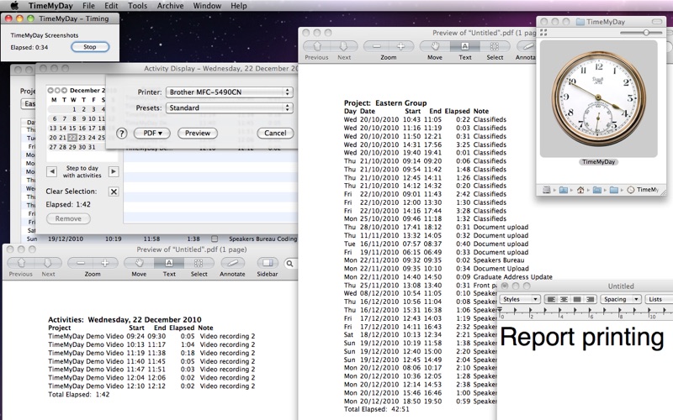Select the TimeMyDay clock app icon in Finder
The width and height of the screenshot is (673, 420).
coord(599,98)
